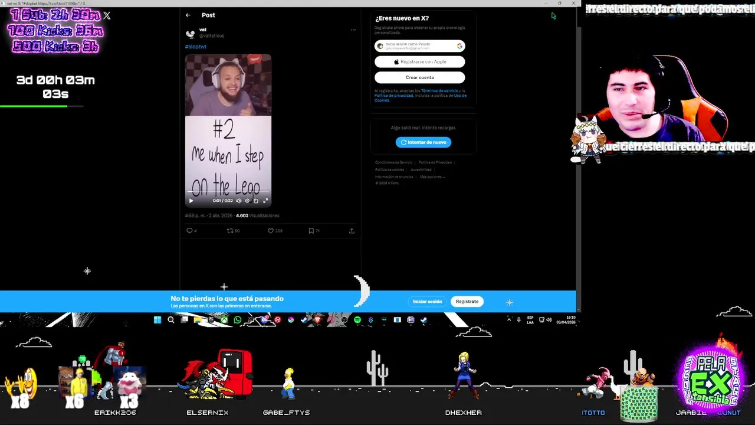Image resolution: width=755 pixels, height=425 pixels.
Task: Mute the video volume
Action: (x=238, y=201)
